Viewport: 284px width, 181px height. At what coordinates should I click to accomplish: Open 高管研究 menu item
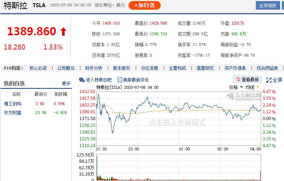(205, 68)
